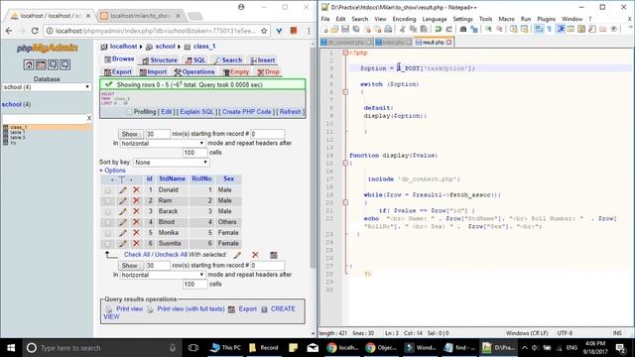Click the pencil edit icon for Barack row

tap(123, 211)
